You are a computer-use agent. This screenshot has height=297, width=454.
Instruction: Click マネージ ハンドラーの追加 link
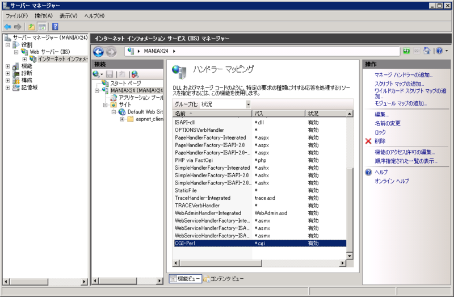coord(403,75)
